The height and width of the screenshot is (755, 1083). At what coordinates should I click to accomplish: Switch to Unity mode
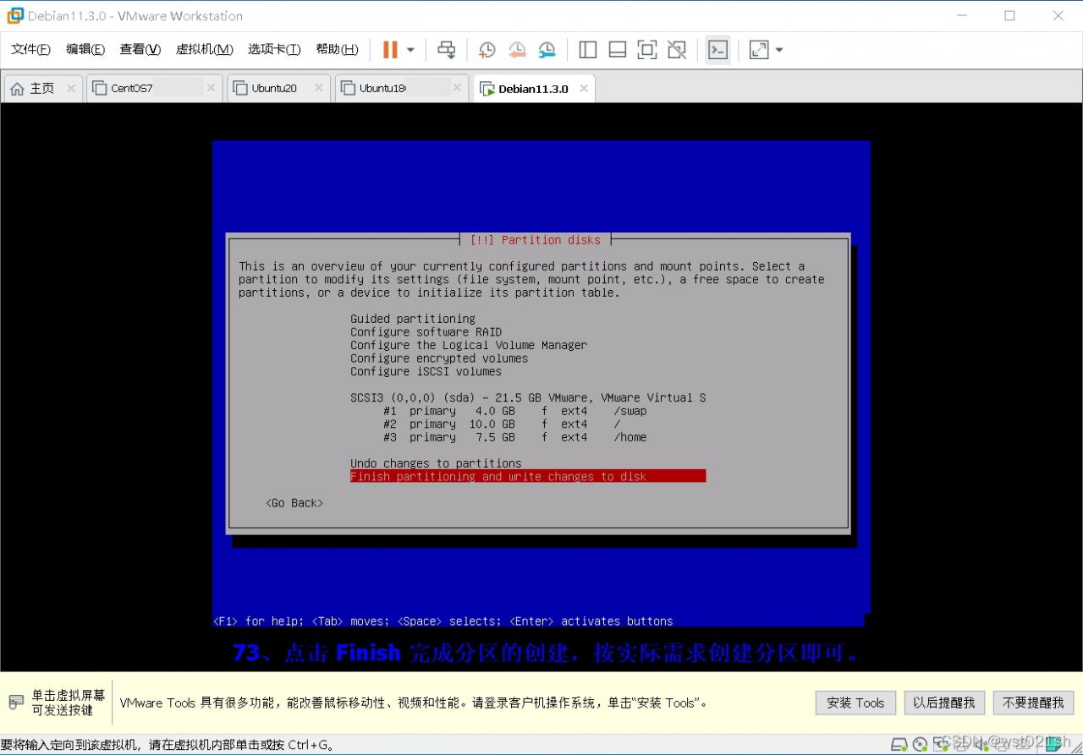pyautogui.click(x=677, y=50)
